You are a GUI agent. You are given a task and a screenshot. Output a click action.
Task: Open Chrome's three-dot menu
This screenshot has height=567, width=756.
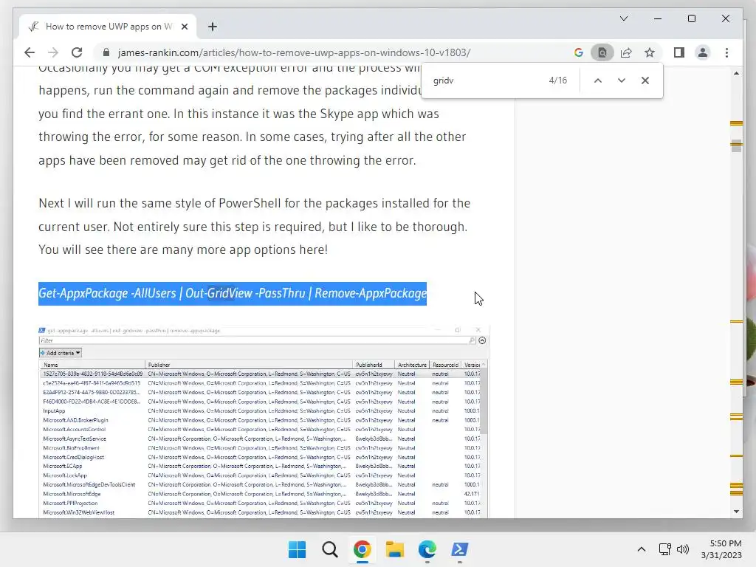click(726, 52)
